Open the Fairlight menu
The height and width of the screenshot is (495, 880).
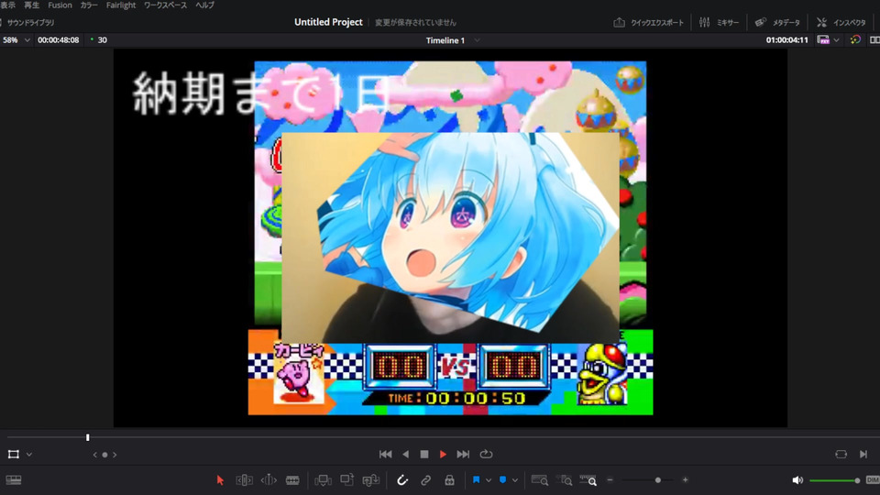(121, 5)
